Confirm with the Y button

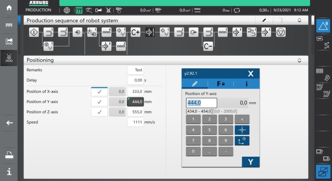[x=251, y=162]
